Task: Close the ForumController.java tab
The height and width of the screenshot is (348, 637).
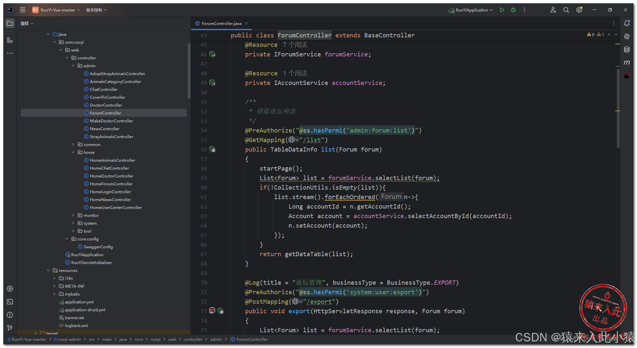Action: [246, 23]
